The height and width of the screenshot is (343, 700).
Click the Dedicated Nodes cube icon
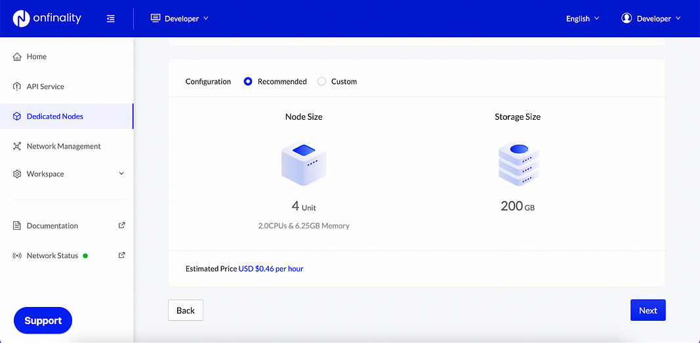pos(17,117)
